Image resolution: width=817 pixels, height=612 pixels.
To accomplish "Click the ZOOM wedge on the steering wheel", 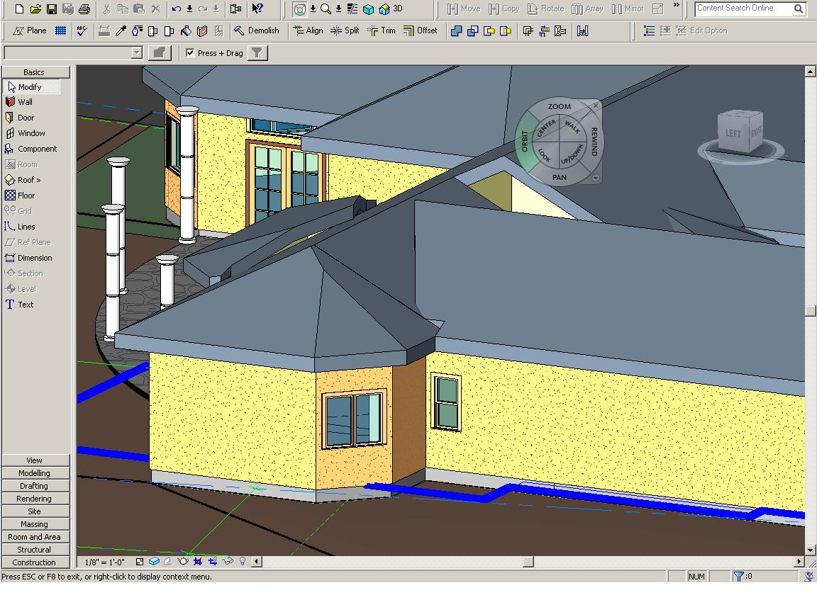I will pos(559,107).
